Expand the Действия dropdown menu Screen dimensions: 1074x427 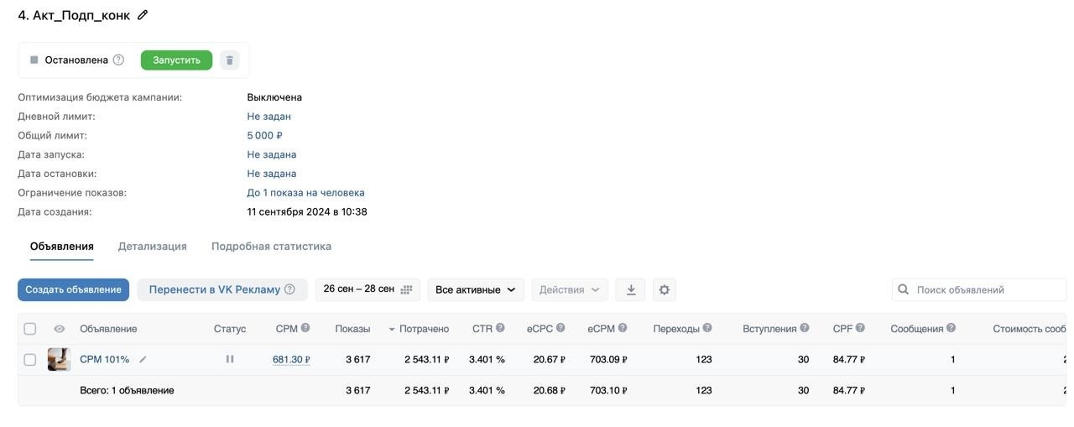pos(570,289)
